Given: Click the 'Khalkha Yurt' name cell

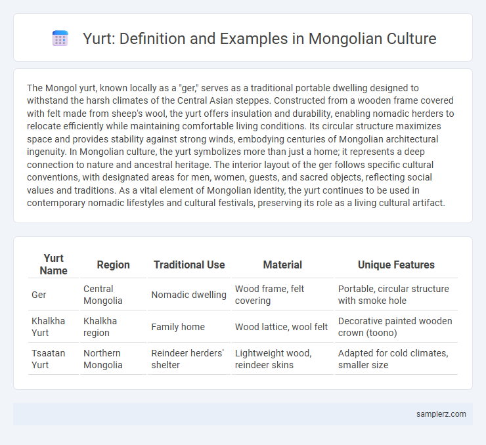Looking at the screenshot, I should click(x=54, y=327).
